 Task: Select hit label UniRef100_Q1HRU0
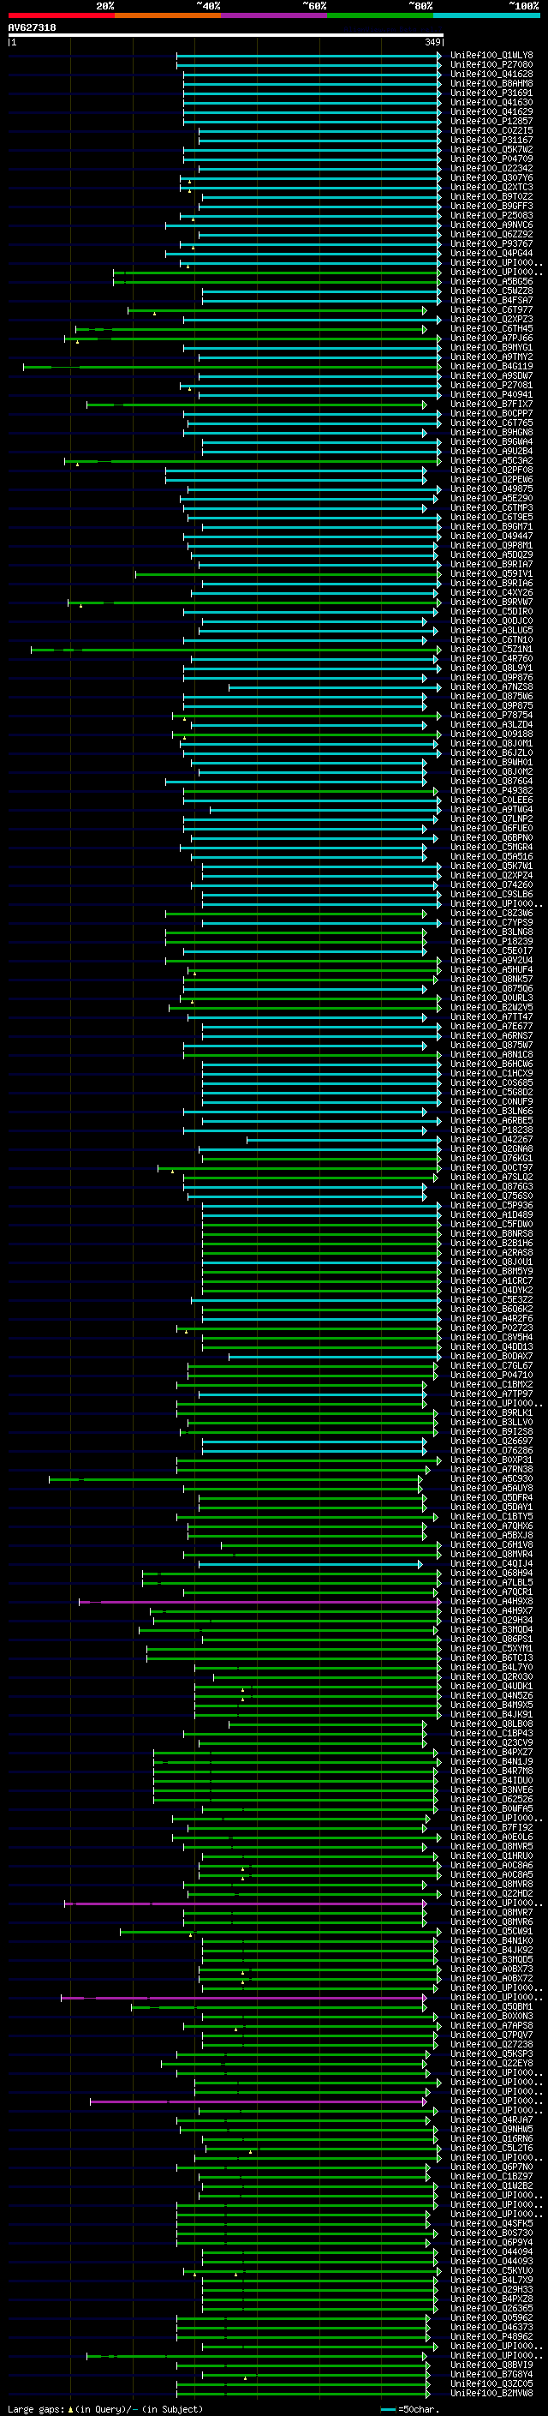pyautogui.click(x=491, y=1856)
